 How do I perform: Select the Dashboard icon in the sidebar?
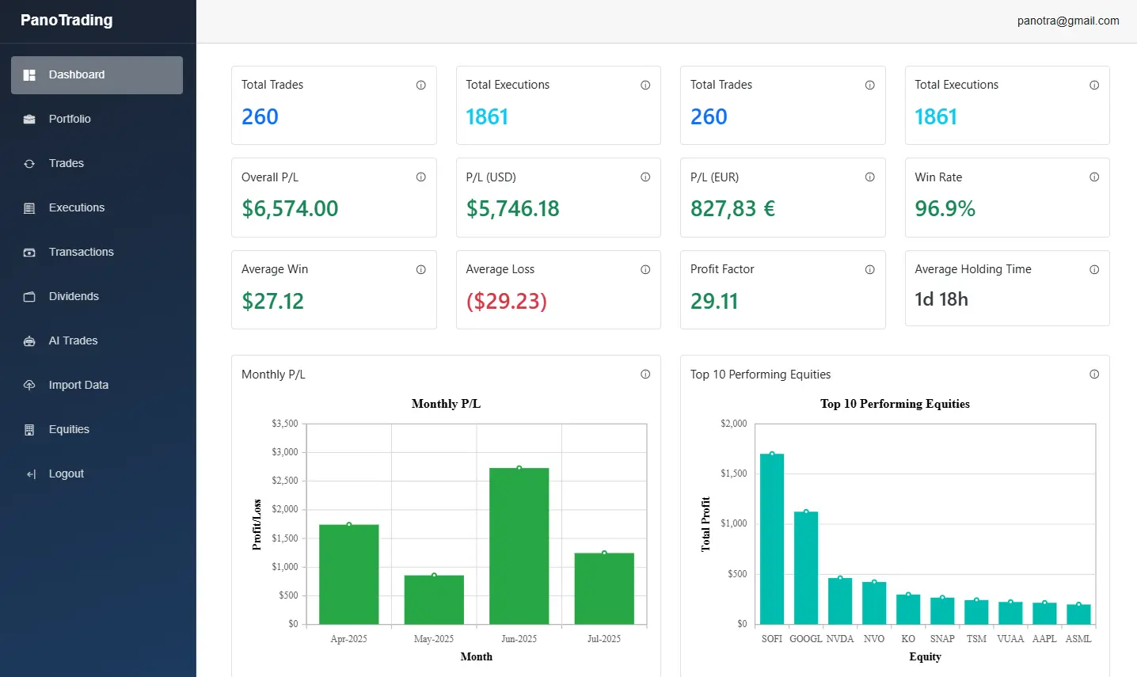click(x=29, y=74)
